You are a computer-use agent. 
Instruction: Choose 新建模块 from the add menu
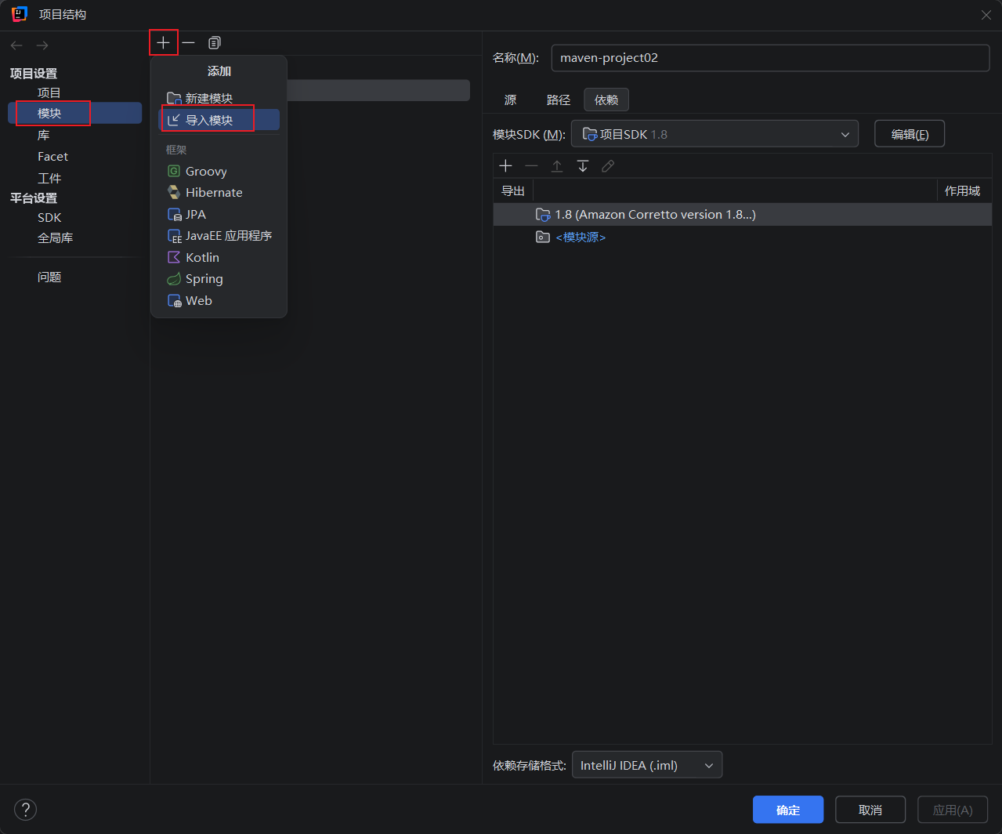tap(219, 99)
